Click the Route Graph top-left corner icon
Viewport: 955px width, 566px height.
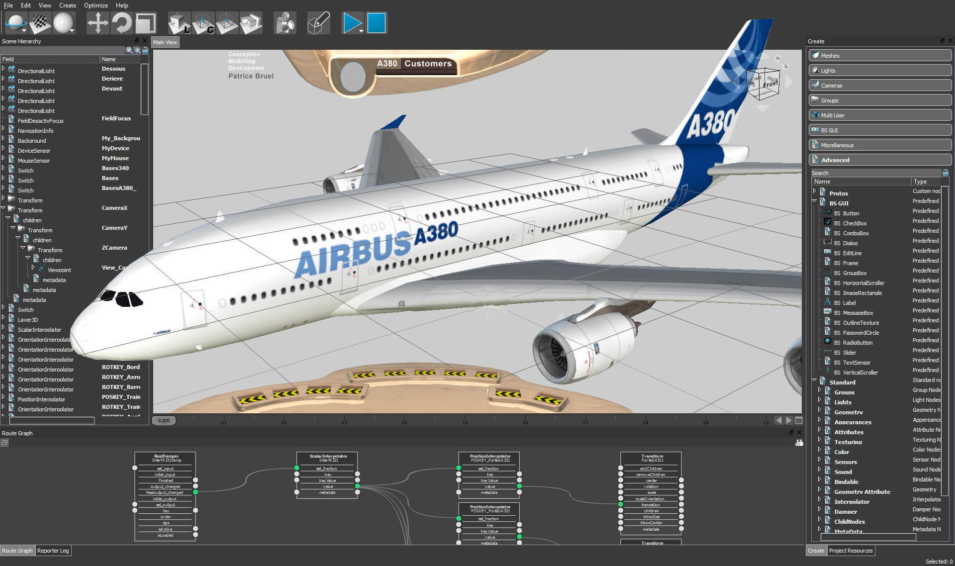[x=5, y=442]
